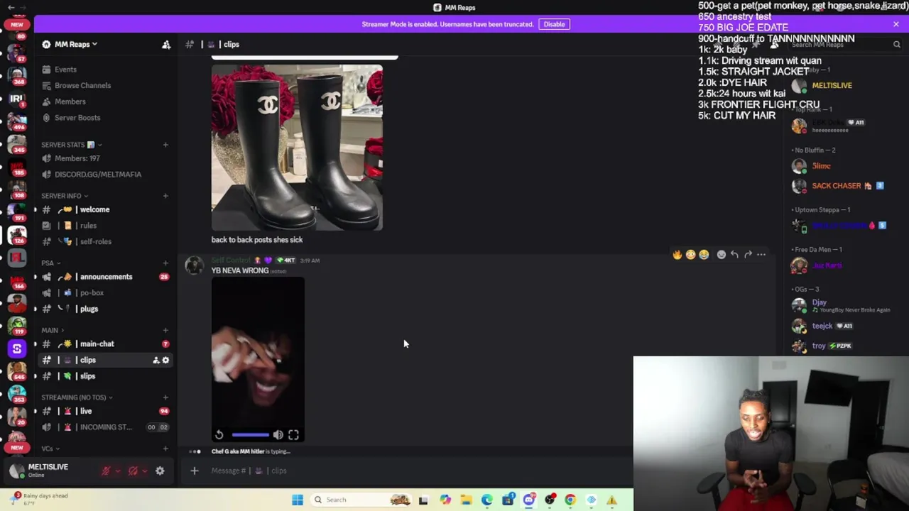Replay the video clip
Screen dimensions: 909x511
[x=219, y=435]
